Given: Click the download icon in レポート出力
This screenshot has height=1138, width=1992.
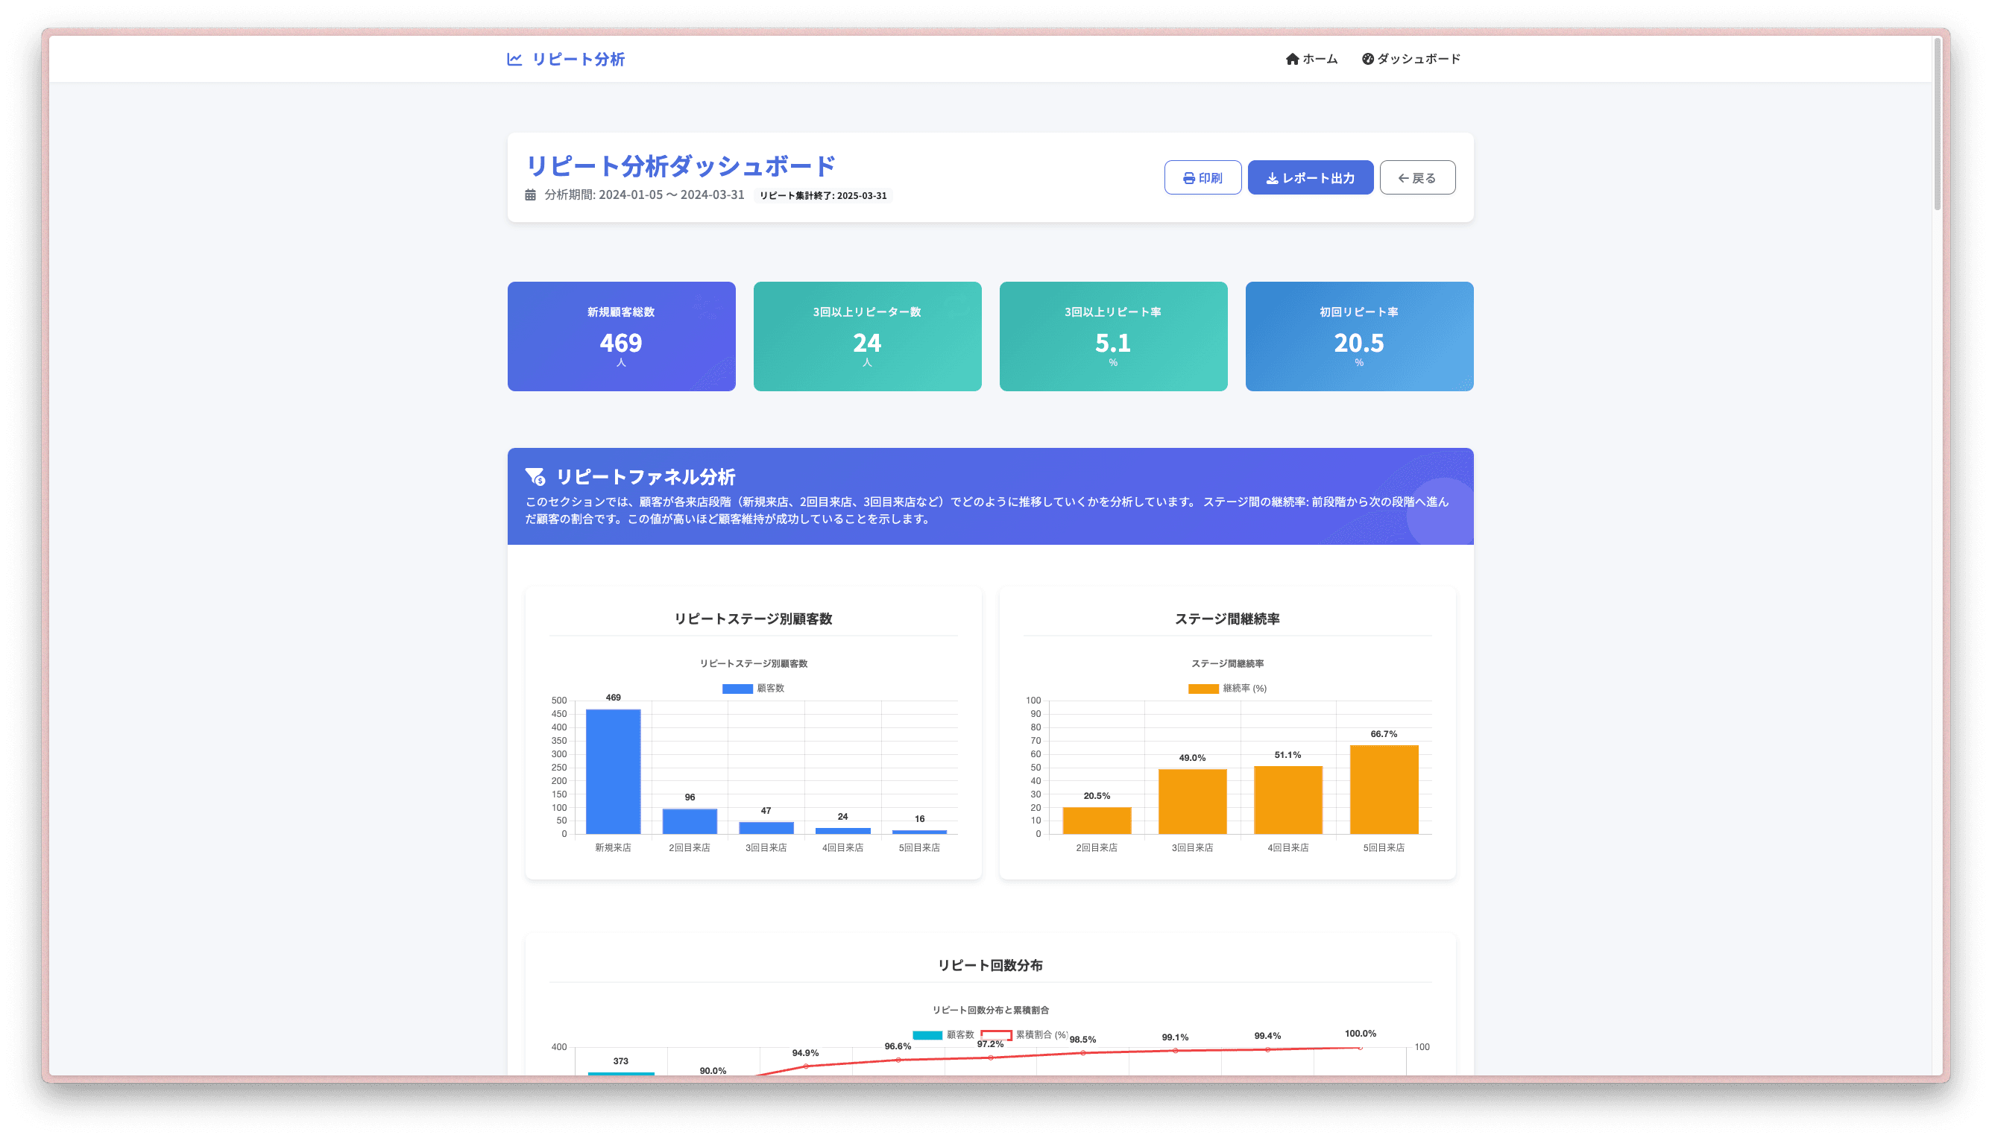Looking at the screenshot, I should pos(1272,178).
